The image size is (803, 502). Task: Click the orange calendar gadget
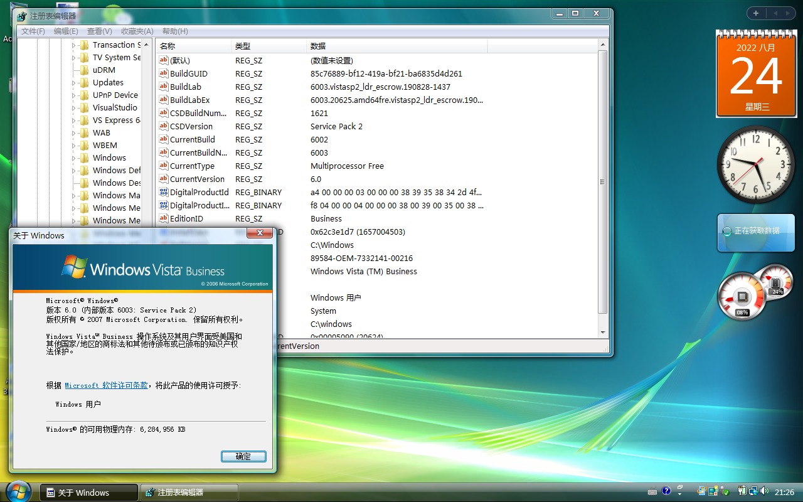click(x=757, y=75)
